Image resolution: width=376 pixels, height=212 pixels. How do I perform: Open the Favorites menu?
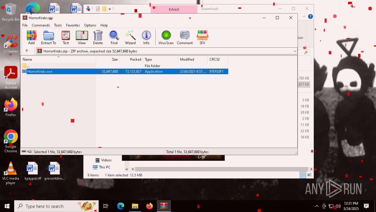coord(73,25)
